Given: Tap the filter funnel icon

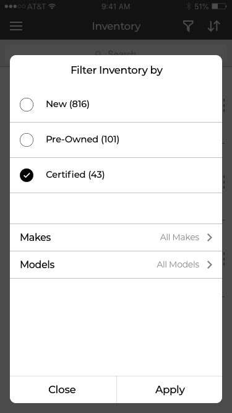Looking at the screenshot, I should [x=188, y=26].
